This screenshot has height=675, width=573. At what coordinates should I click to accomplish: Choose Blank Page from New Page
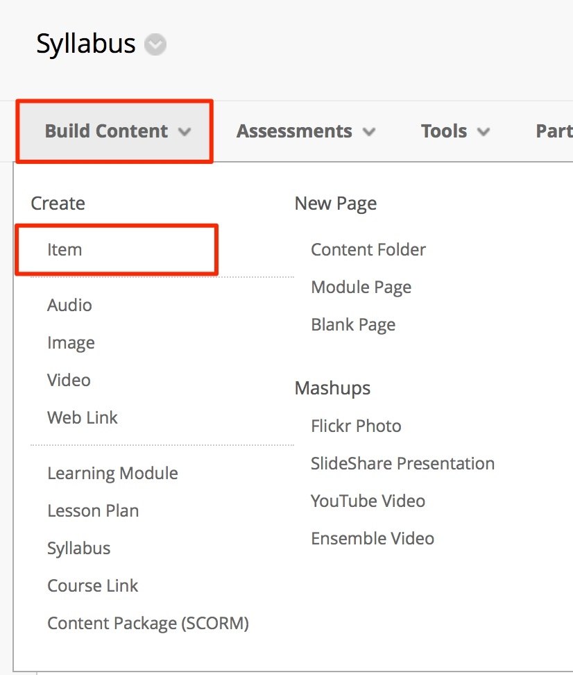click(x=353, y=325)
